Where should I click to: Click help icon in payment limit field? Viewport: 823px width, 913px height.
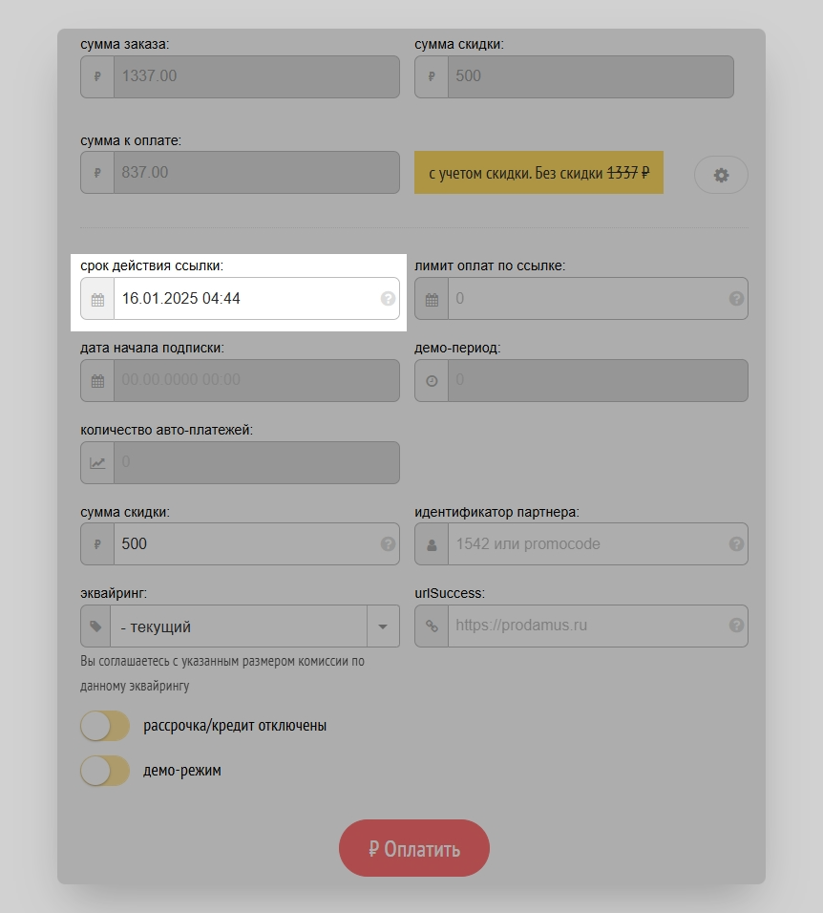pos(736,299)
